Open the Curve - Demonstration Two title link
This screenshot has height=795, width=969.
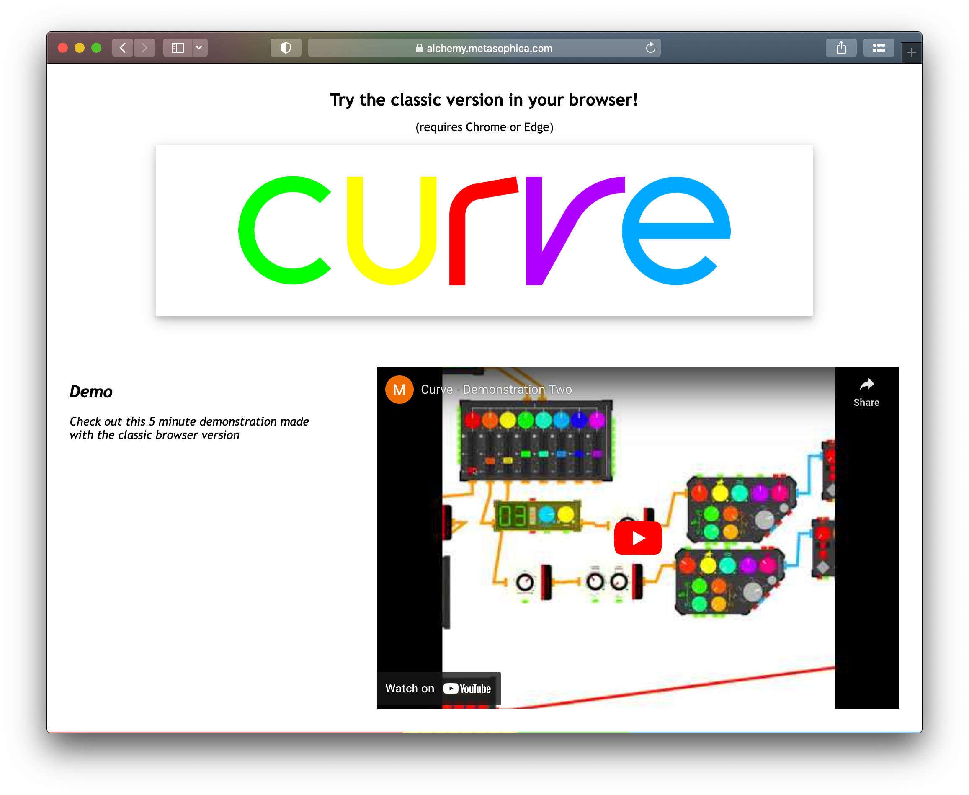point(496,390)
